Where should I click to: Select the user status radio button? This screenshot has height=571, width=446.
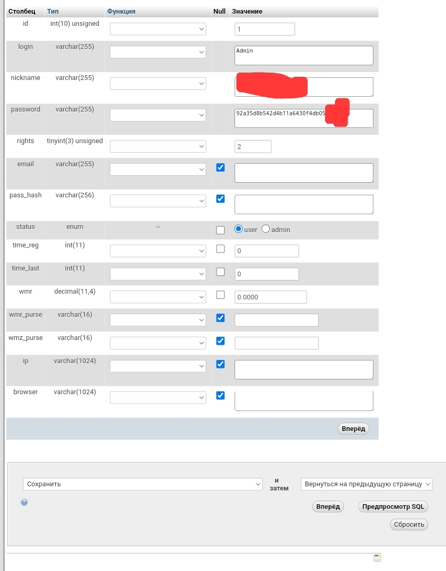(x=239, y=229)
